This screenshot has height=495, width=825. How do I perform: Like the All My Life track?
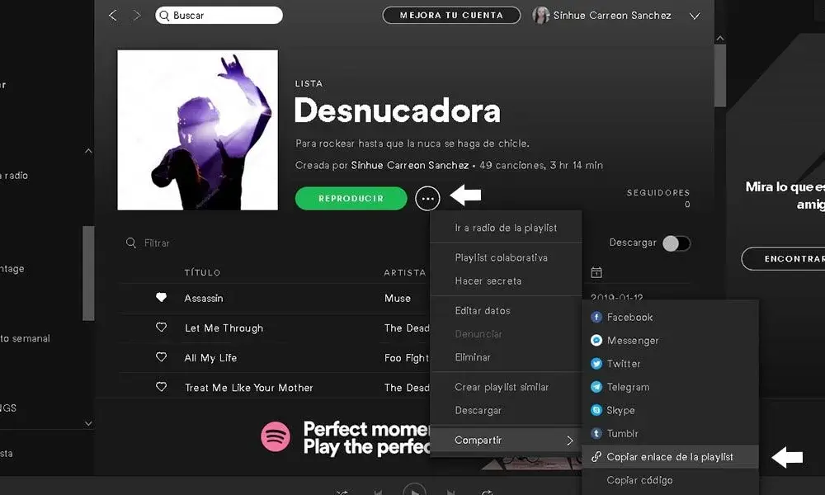[x=161, y=356]
